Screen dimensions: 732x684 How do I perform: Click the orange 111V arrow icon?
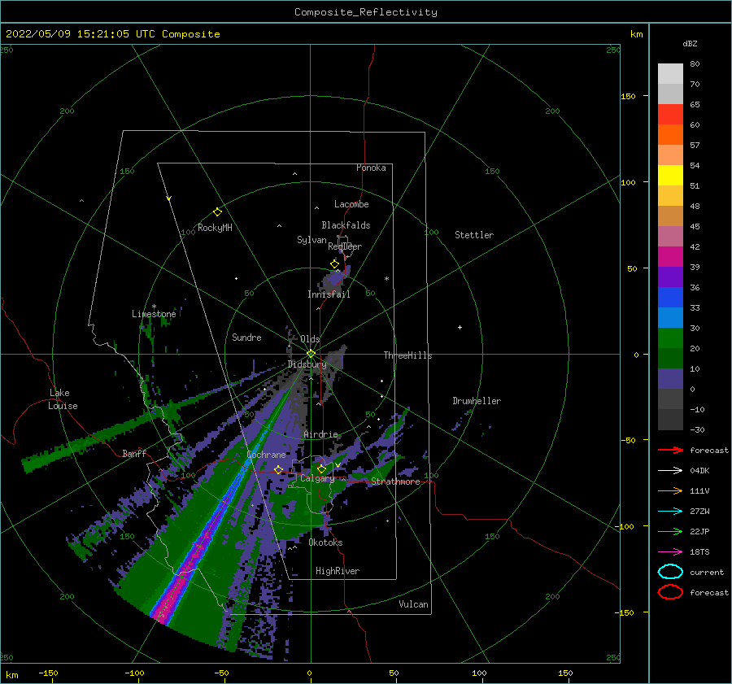[670, 490]
